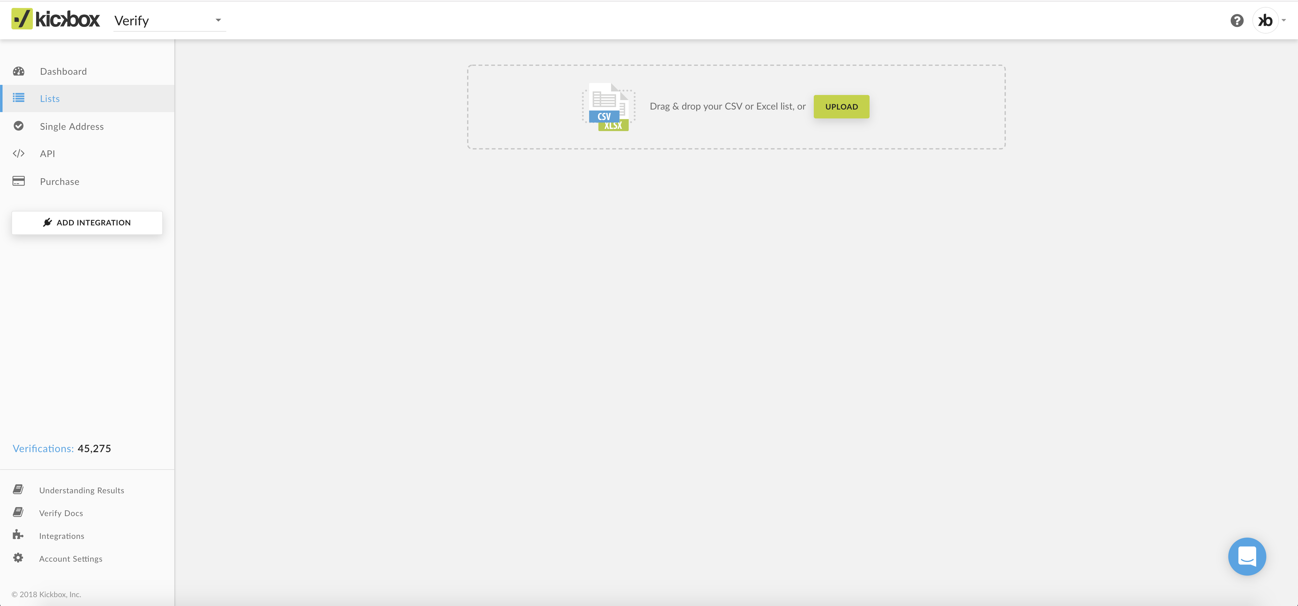Click the Integrations puzzle piece icon
This screenshot has height=606, width=1298.
[x=18, y=535]
